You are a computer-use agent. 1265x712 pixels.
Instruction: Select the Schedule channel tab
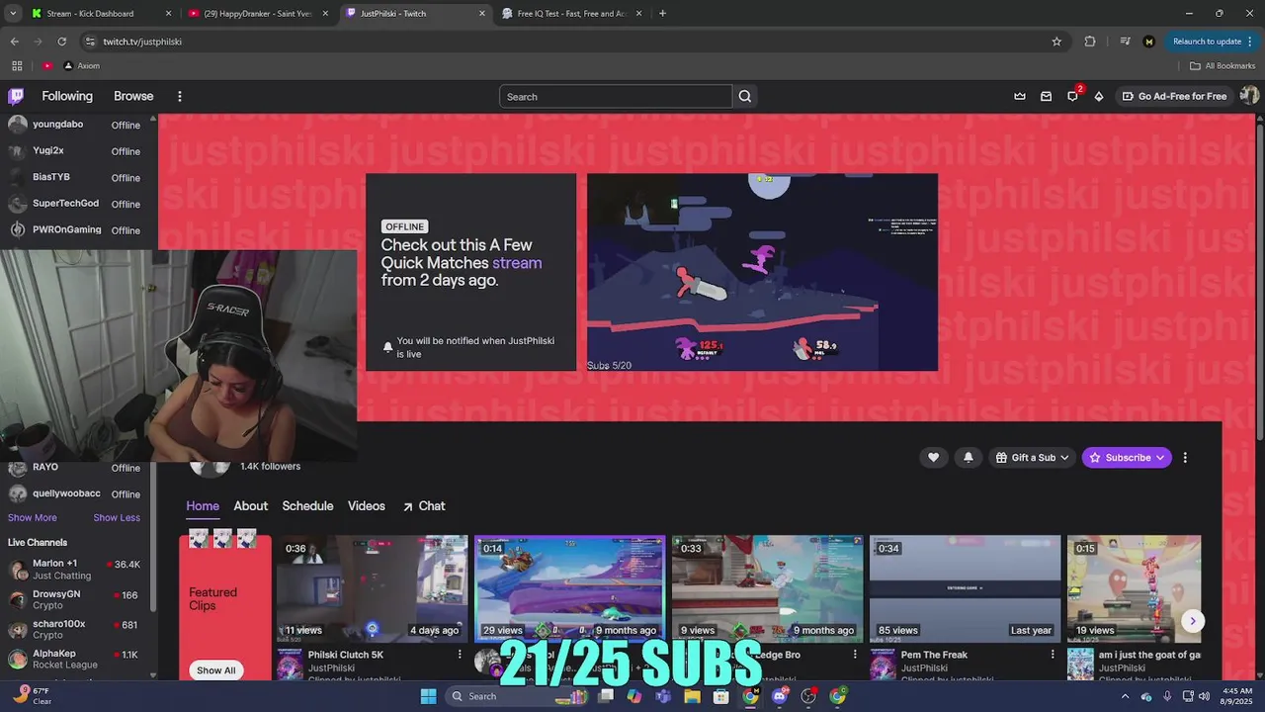click(x=307, y=505)
